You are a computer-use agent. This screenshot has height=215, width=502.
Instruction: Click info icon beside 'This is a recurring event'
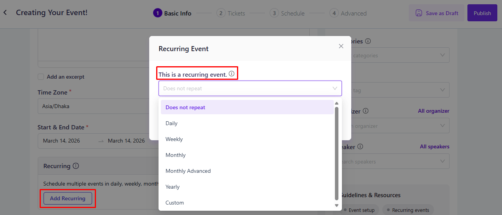coord(232,74)
